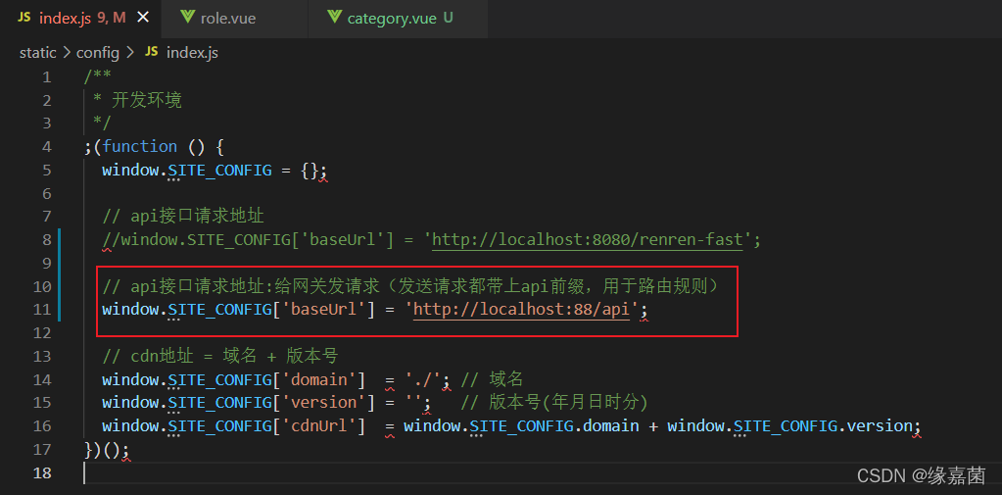The image size is (1002, 495).
Task: Click the JS file icon on index.js tab
Action: click(24, 18)
